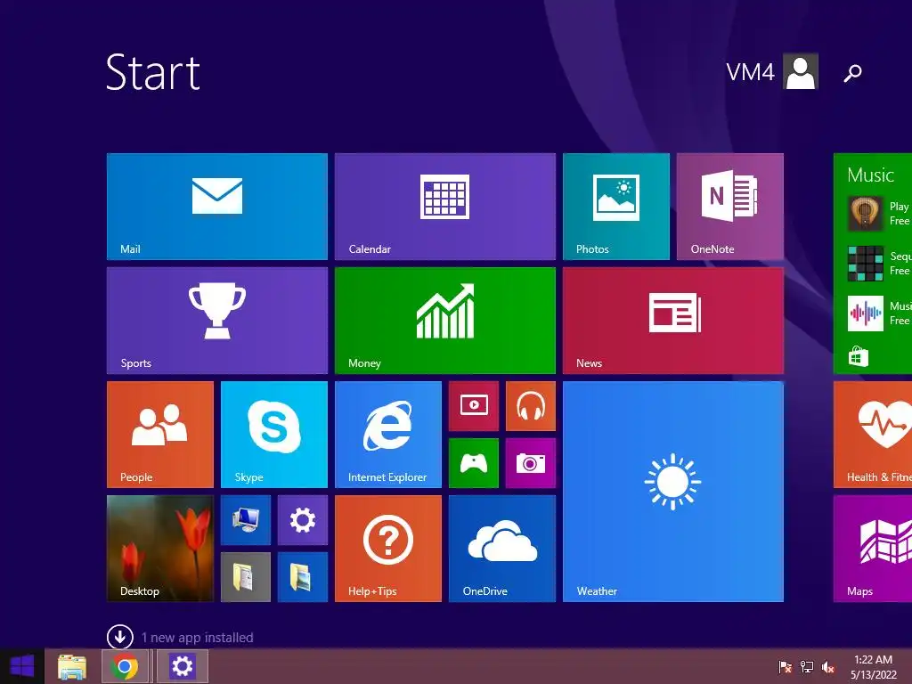Open the People tile
Image resolution: width=912 pixels, height=684 pixels.
[160, 435]
